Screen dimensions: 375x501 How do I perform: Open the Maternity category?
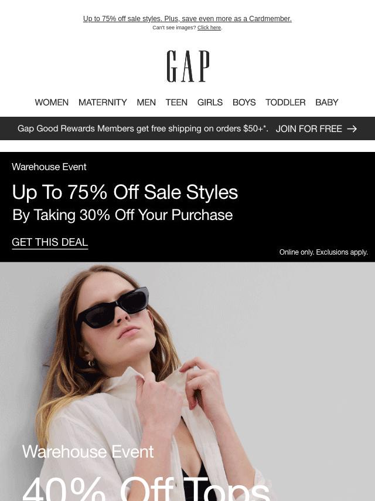pyautogui.click(x=103, y=102)
